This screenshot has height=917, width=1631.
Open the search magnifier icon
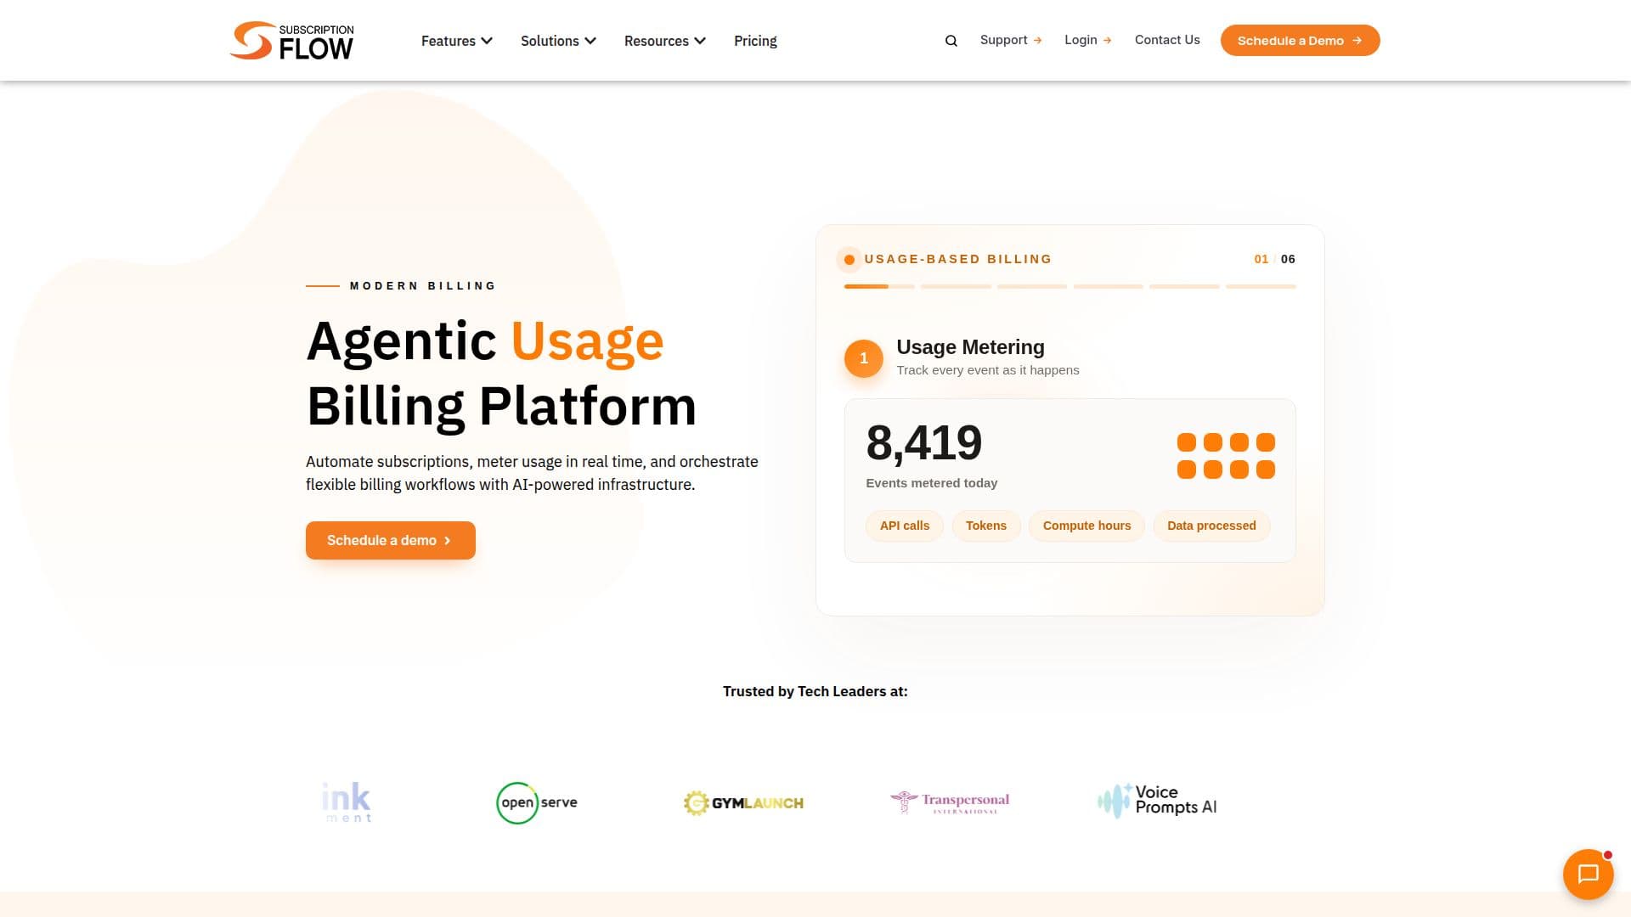951,41
